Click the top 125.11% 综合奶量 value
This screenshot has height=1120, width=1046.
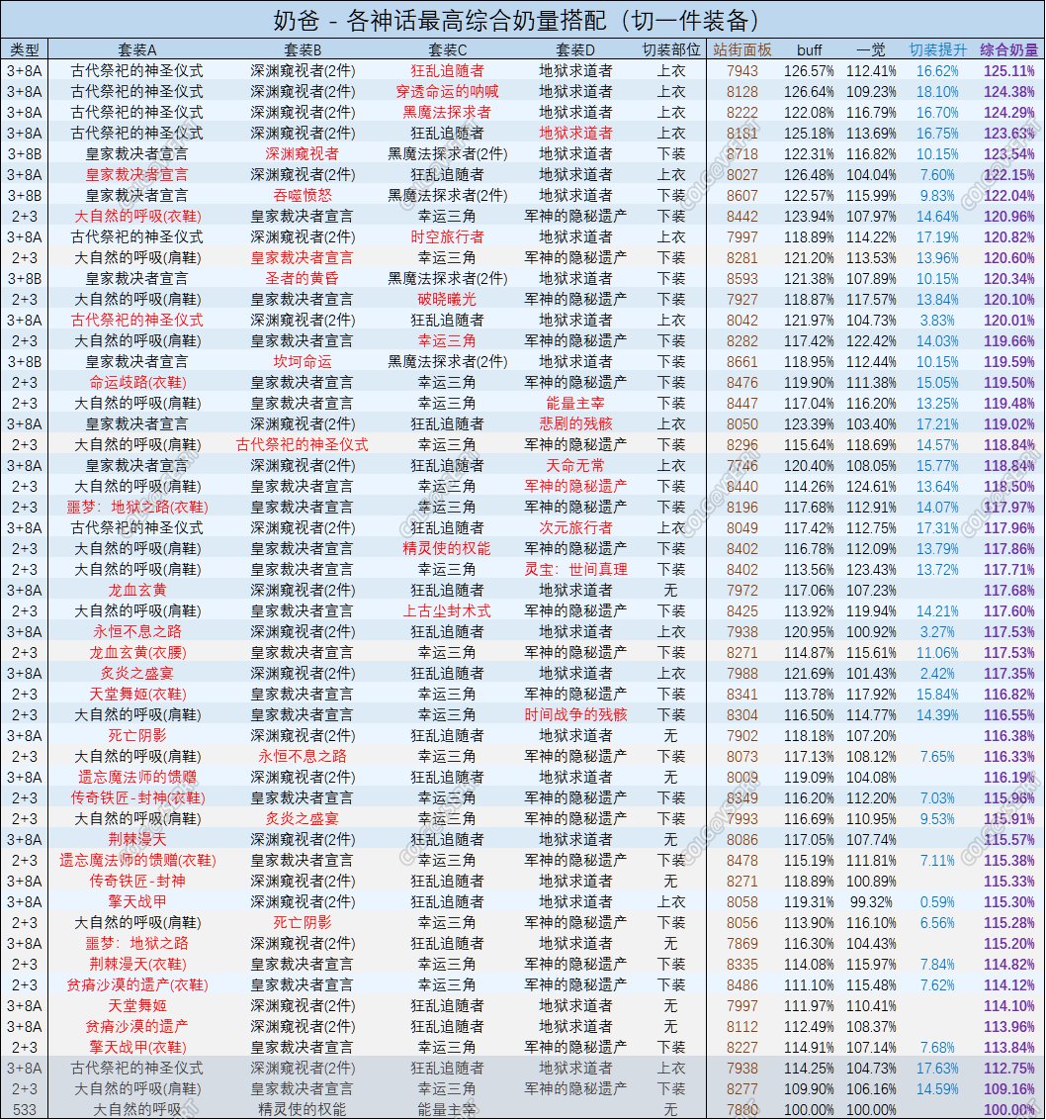pos(1008,70)
